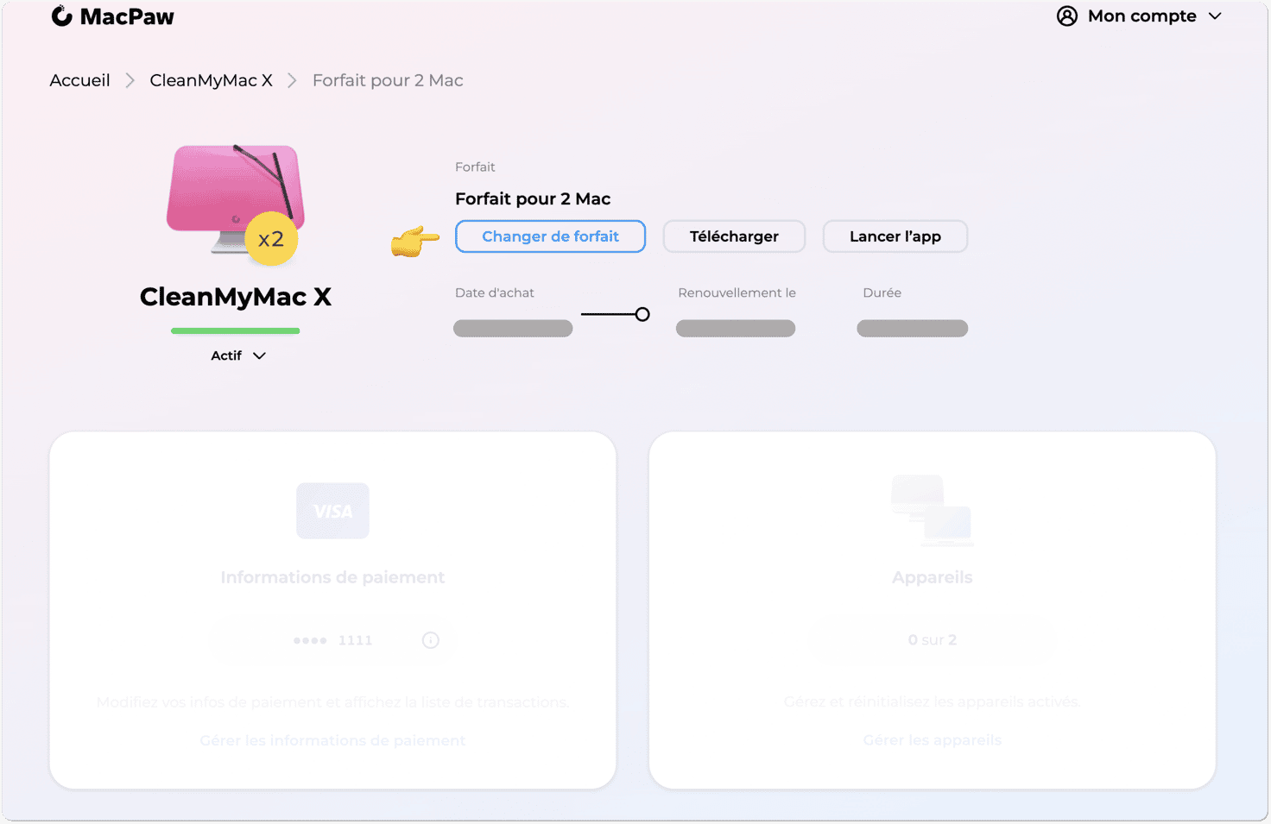The width and height of the screenshot is (1271, 824).
Task: Open CleanMyMac X breadcrumb link
Action: point(211,80)
